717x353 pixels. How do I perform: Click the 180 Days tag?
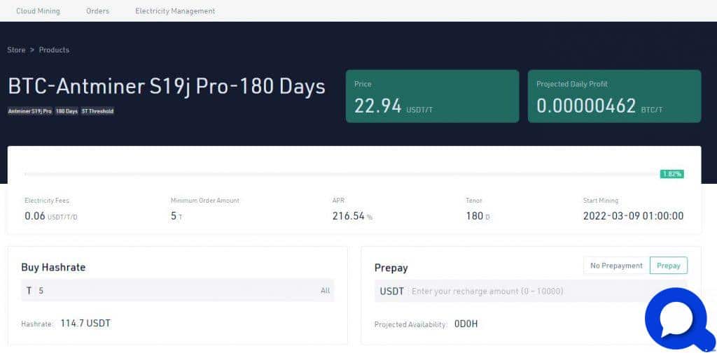click(x=67, y=111)
